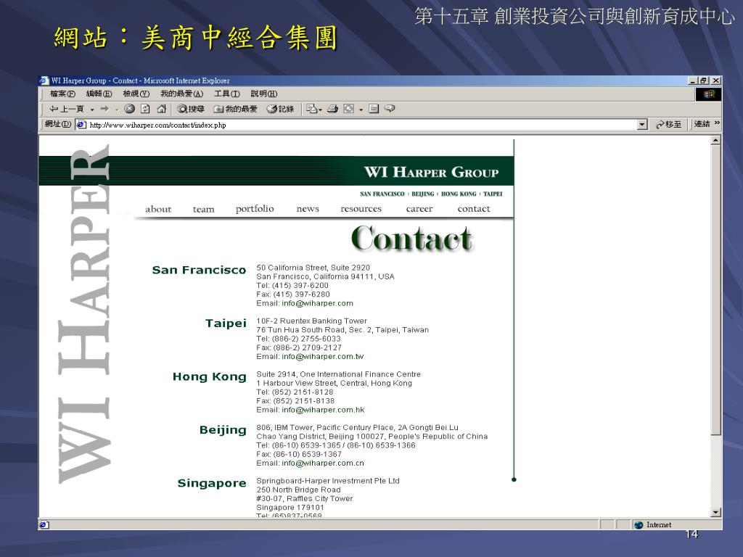Viewport: 743px width, 557px height.
Task: Click the 'Fax: (86-10) 6539-1367' text
Action: [x=299, y=454]
